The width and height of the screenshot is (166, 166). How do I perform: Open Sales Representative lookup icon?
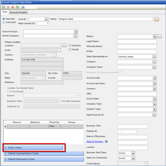pos(154,57)
